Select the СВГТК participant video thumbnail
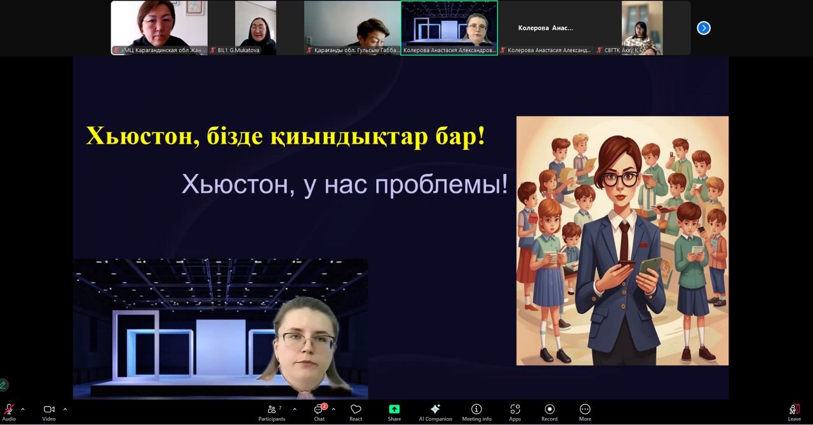Viewport: 813px width, 425px height. [642, 27]
